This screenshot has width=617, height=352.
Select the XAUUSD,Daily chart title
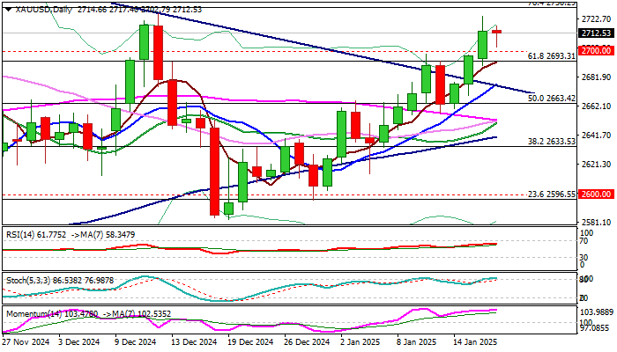pos(44,10)
